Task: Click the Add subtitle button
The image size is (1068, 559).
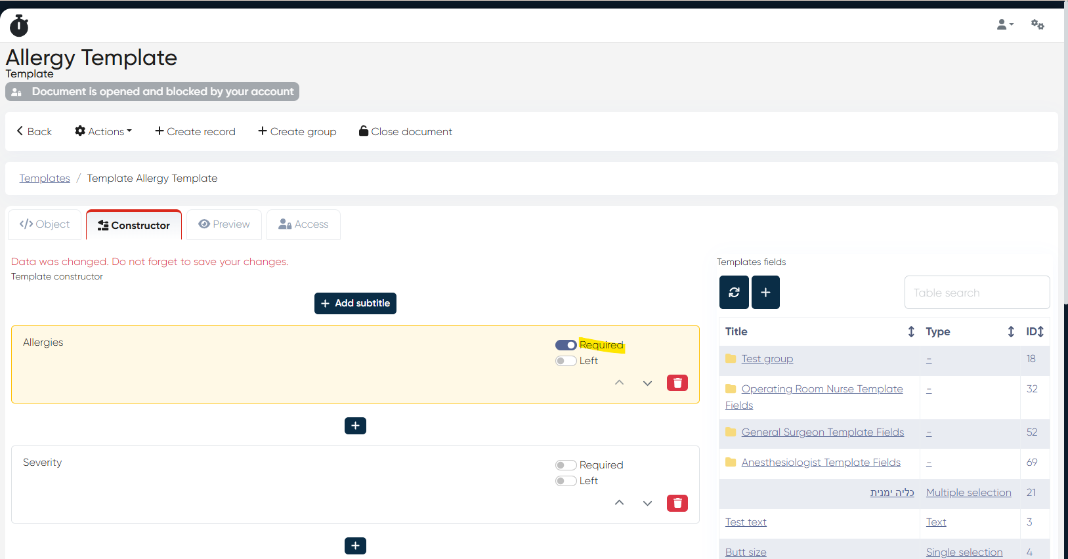Action: point(355,303)
